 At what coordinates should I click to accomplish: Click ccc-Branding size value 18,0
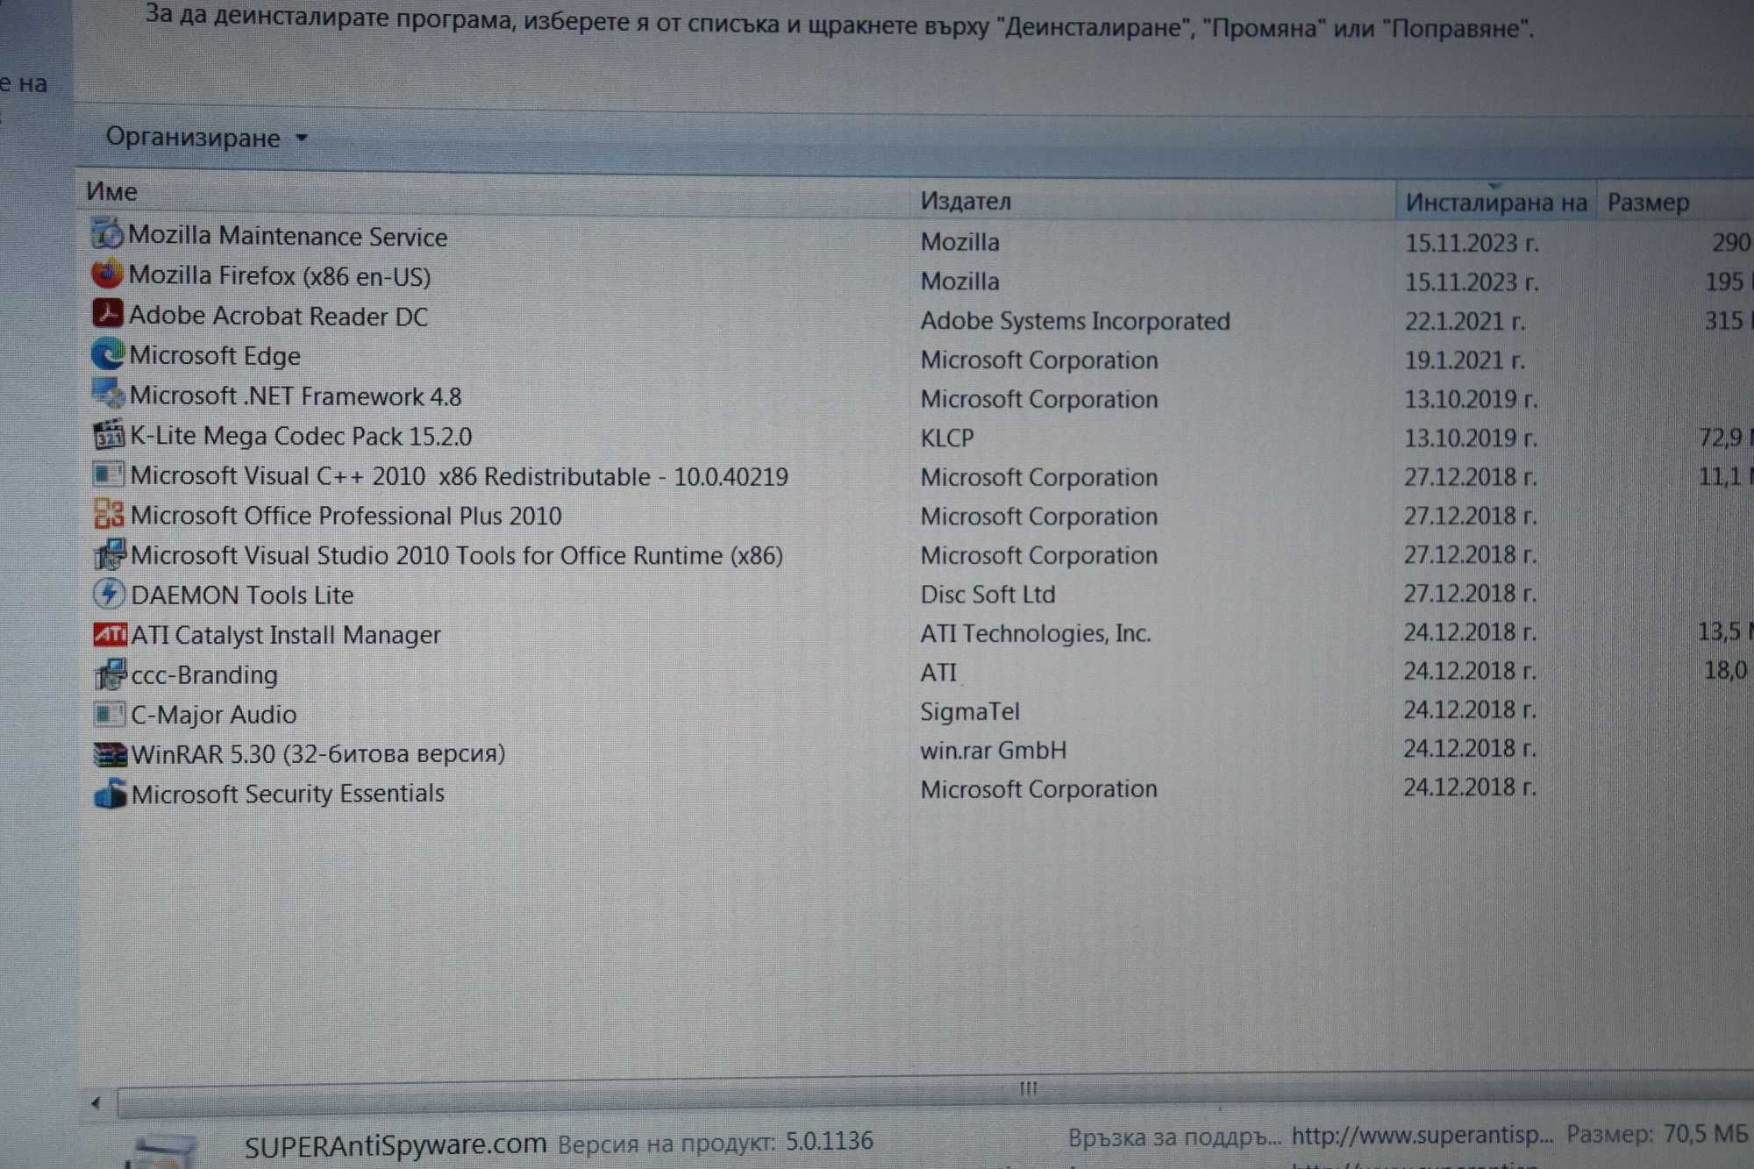click(1725, 670)
